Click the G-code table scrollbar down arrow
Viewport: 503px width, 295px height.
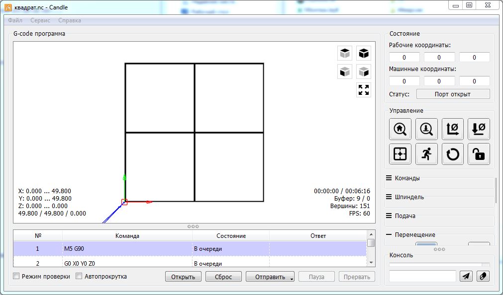coord(371,263)
